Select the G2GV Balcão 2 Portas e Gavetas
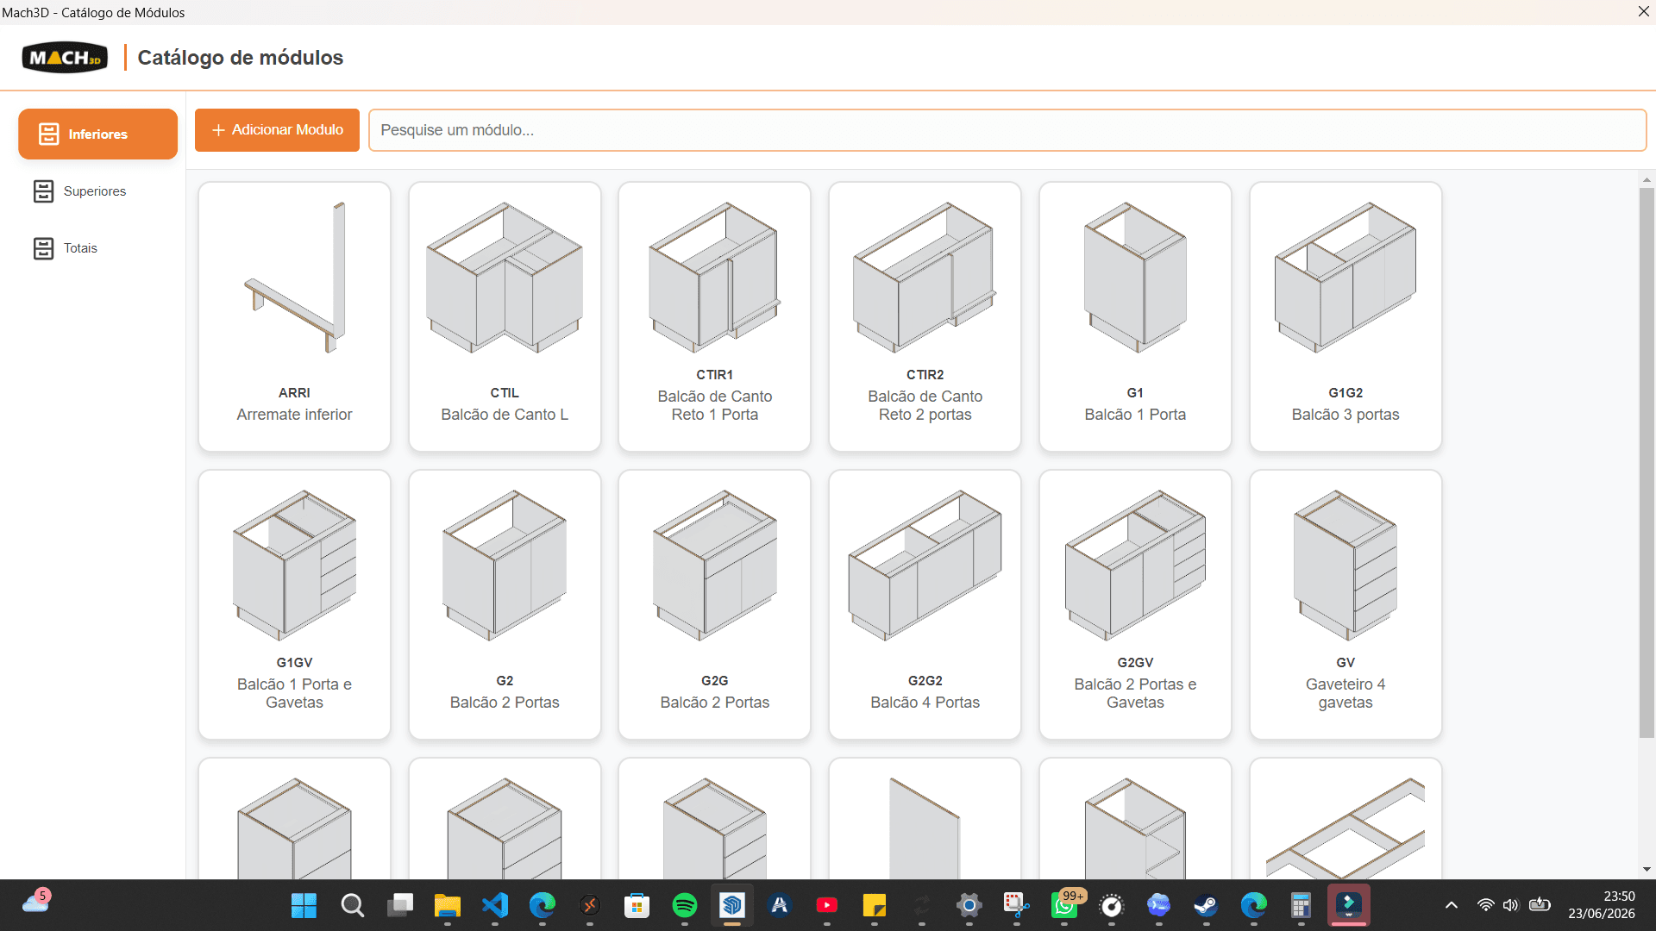Image resolution: width=1656 pixels, height=931 pixels. [1135, 604]
